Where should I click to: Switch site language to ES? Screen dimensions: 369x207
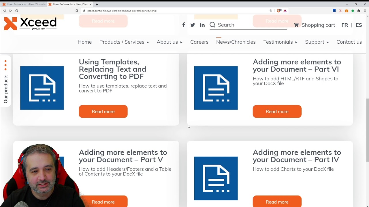tap(359, 25)
